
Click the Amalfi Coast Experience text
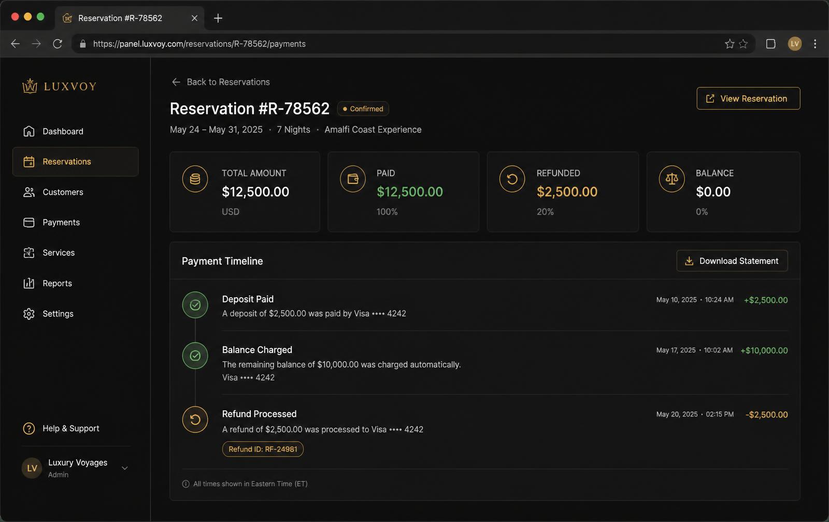[373, 129]
